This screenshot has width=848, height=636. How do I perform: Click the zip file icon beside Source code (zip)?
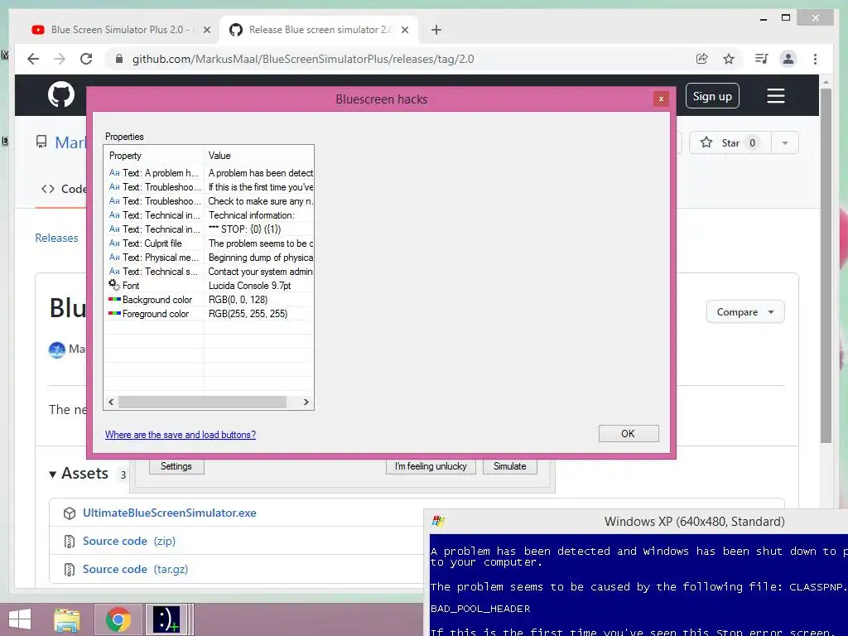coord(70,542)
